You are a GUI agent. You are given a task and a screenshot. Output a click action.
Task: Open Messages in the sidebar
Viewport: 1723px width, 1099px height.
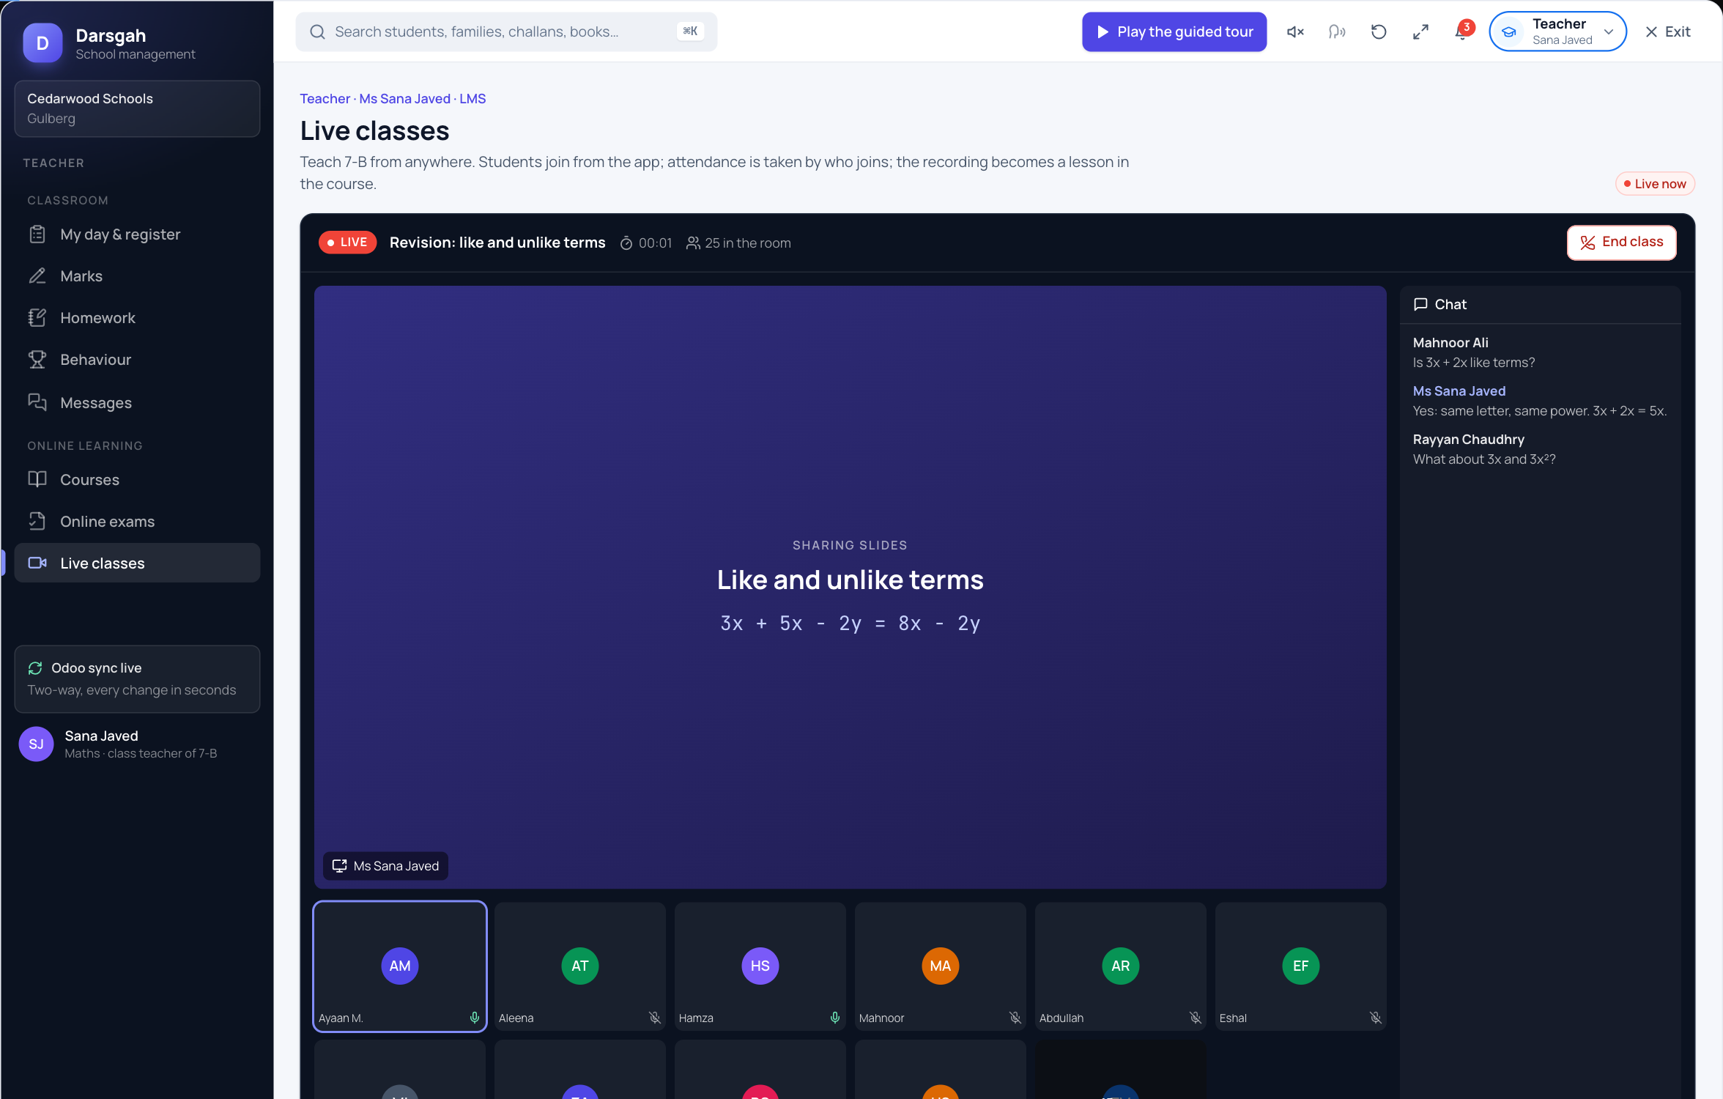[137, 402]
